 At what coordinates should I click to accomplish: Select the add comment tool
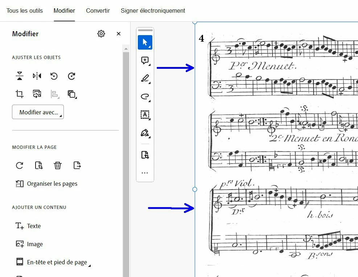pyautogui.click(x=145, y=60)
